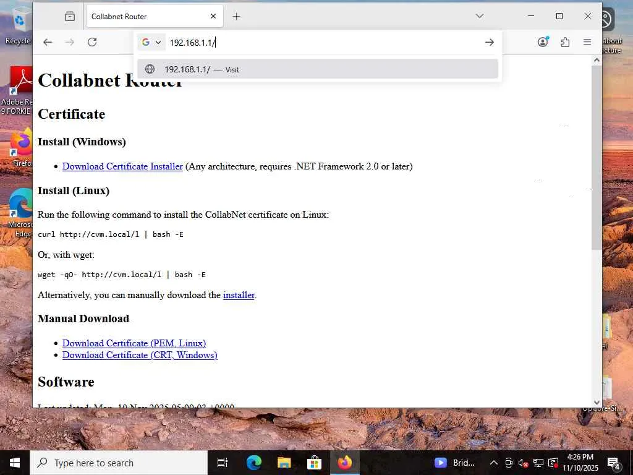Select the Firefox desktop shortcut

[x=21, y=147]
